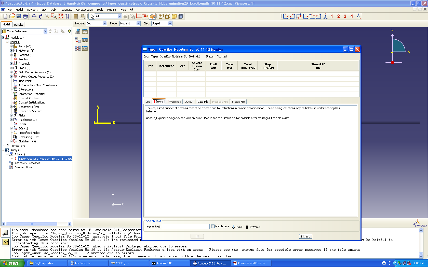Apply the isometric view icon

coord(325,16)
